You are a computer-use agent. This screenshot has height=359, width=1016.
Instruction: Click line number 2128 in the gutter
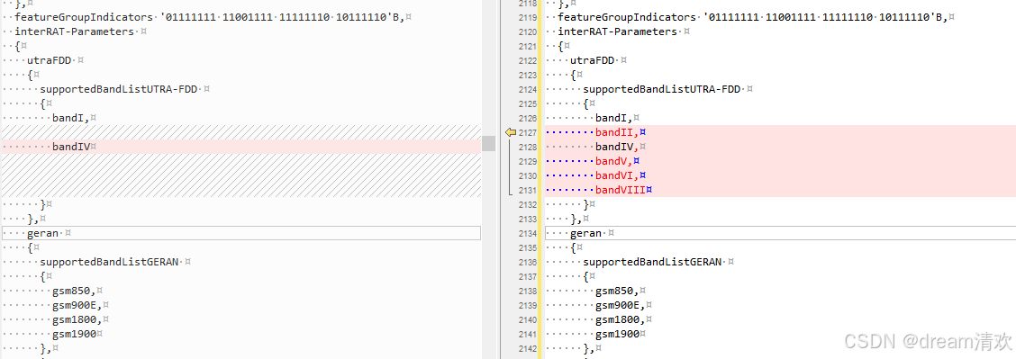click(529, 147)
